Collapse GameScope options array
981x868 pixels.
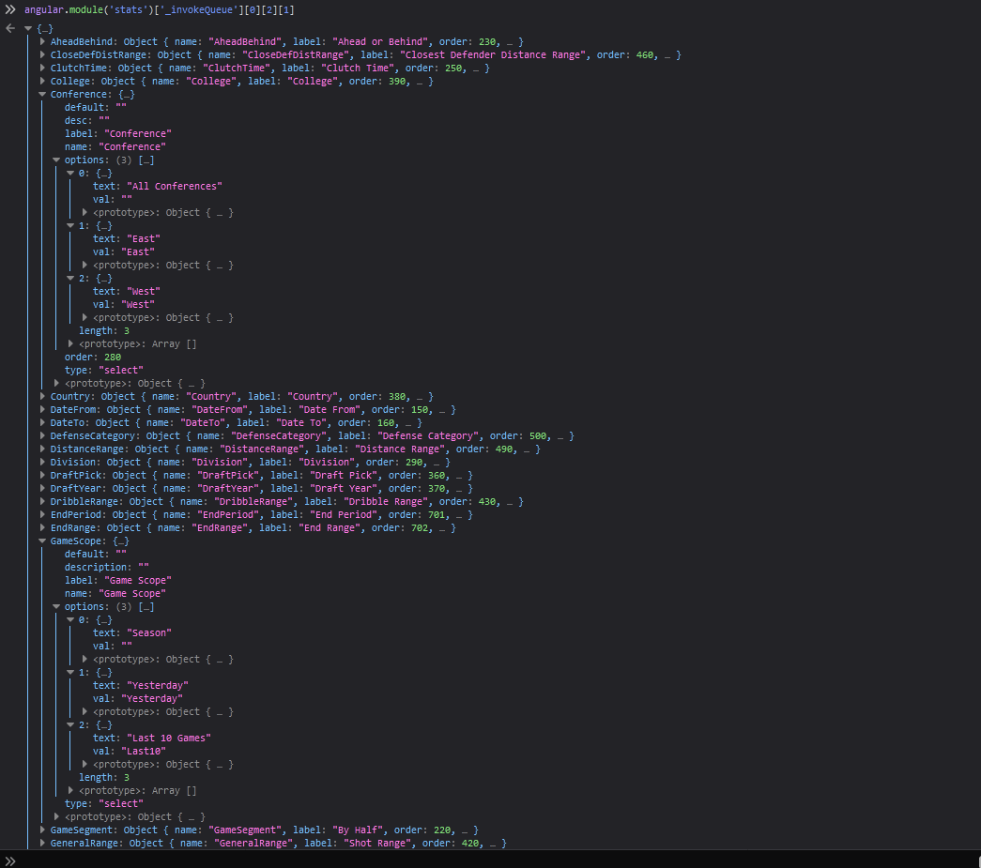56,606
